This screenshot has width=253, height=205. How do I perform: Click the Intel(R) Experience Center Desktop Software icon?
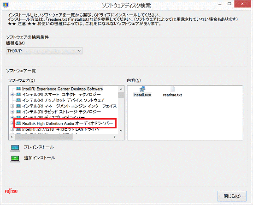coord(18,89)
